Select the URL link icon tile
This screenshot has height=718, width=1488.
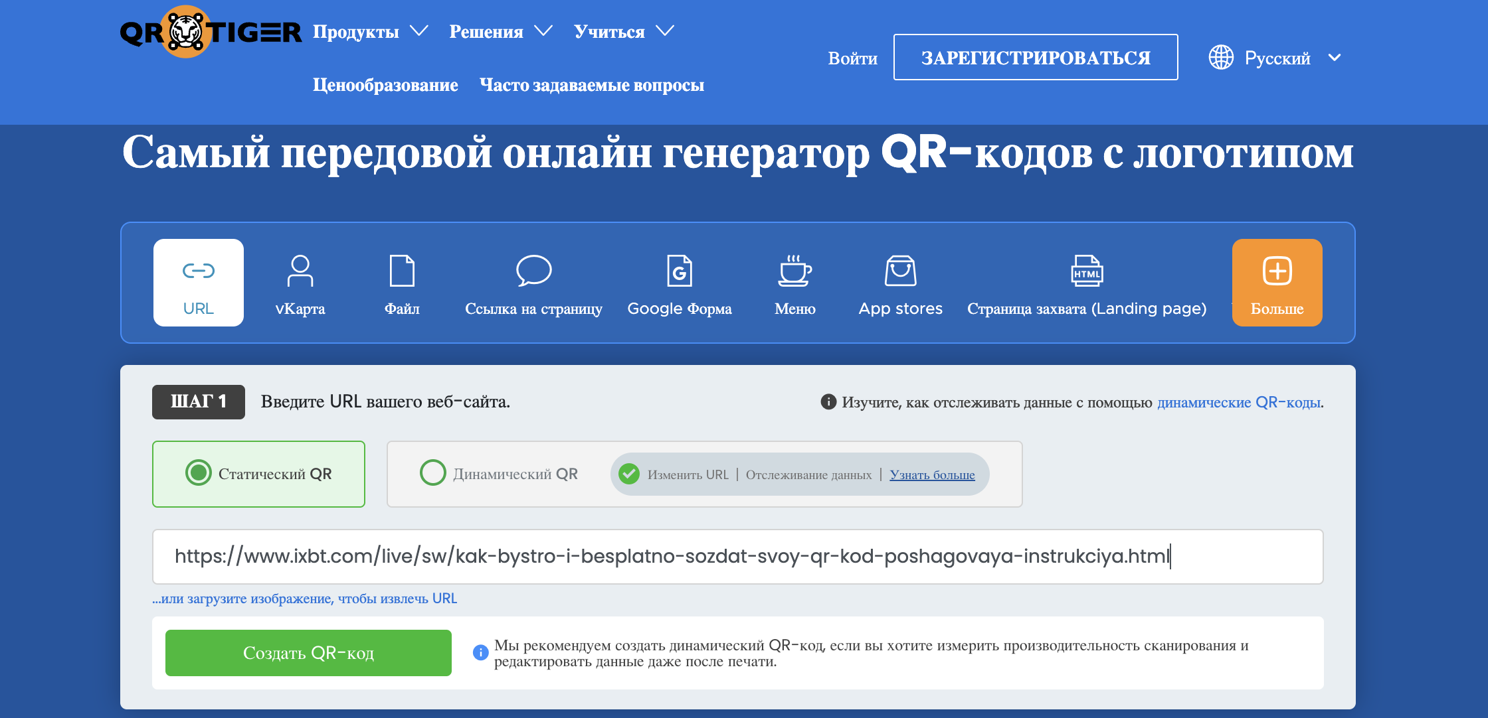point(198,283)
